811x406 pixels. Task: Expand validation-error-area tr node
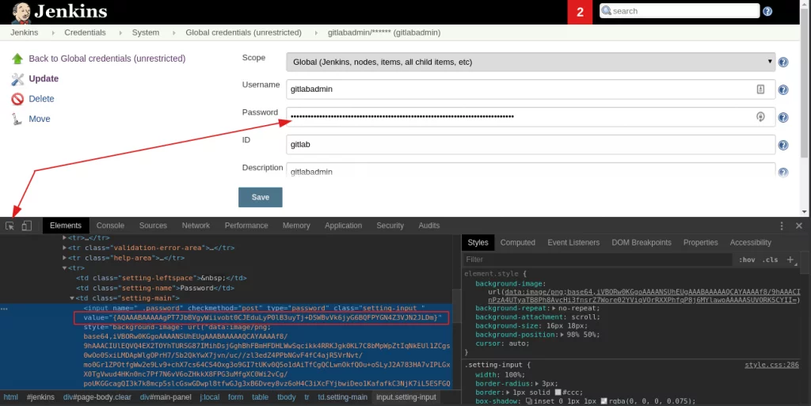click(65, 248)
